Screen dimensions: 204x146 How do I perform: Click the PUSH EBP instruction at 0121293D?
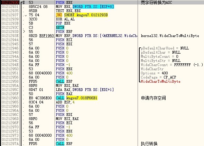64,31
